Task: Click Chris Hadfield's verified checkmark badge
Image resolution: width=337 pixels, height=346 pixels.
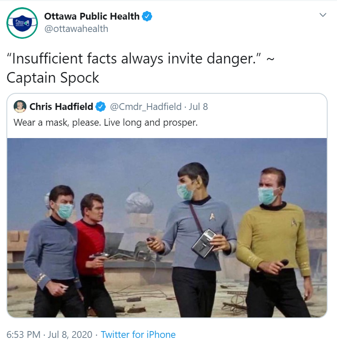Action: (101, 107)
